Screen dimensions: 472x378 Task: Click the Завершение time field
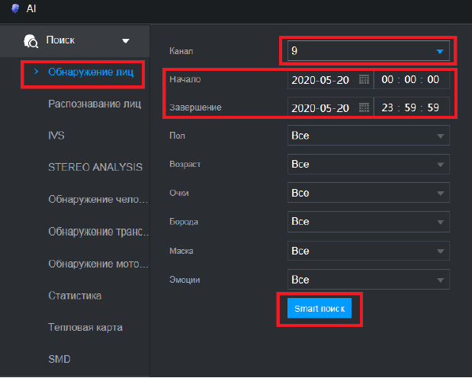point(411,107)
